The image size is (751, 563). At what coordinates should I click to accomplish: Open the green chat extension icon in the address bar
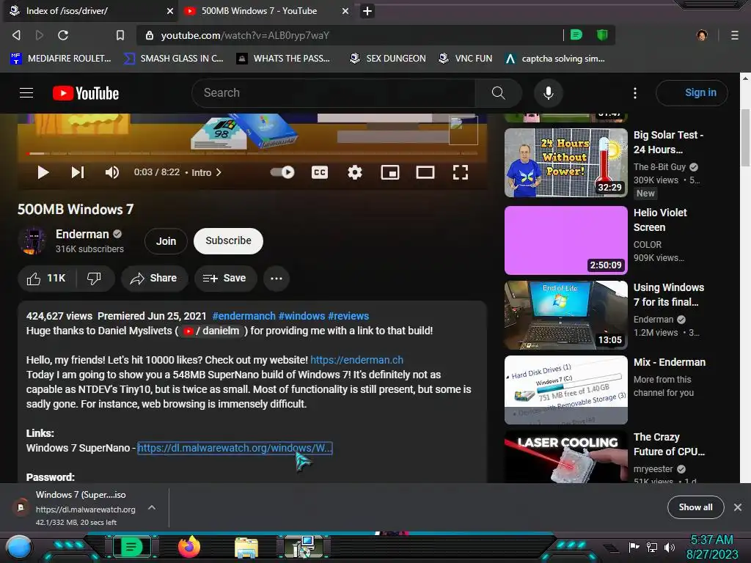tap(576, 34)
